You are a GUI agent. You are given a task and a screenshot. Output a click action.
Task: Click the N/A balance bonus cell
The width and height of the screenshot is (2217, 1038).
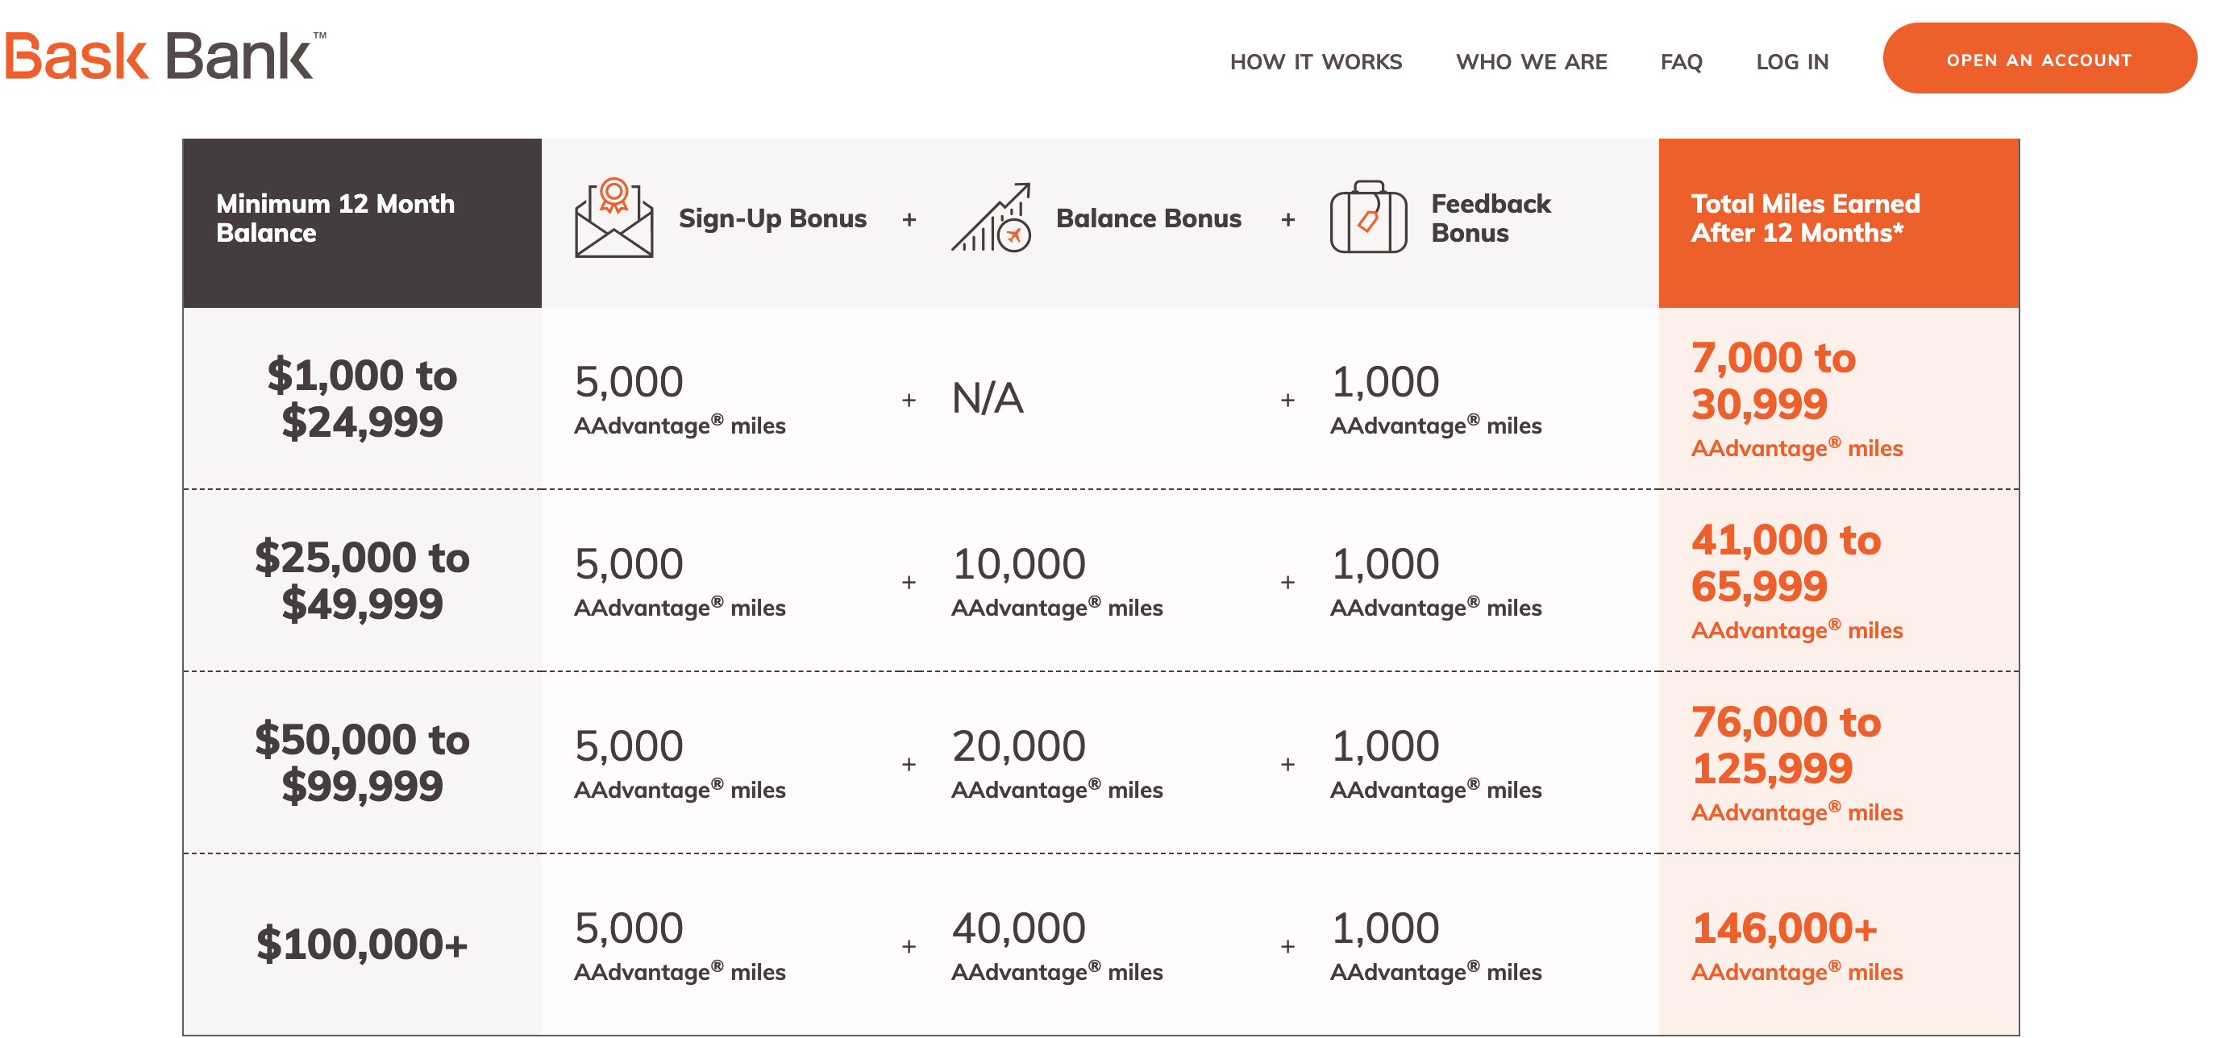click(x=987, y=398)
